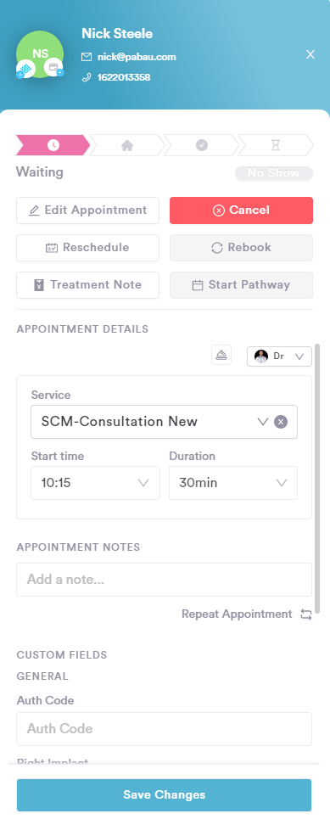Click the card badge on the avatar
The width and height of the screenshot is (330, 819).
pyautogui.click(x=53, y=68)
